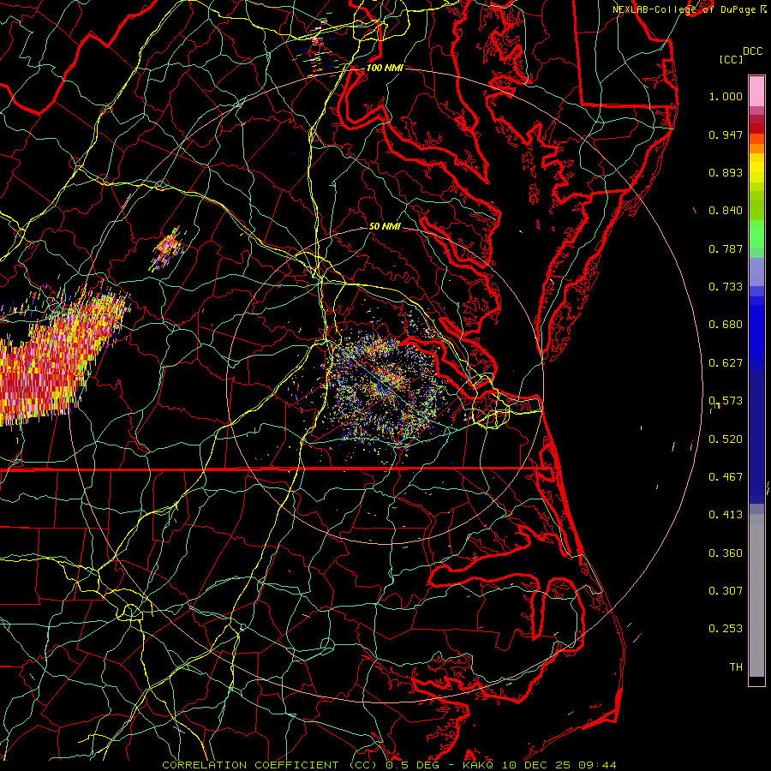Pick the gray segment of the color bar
This screenshot has height=771, width=771.
click(x=756, y=595)
